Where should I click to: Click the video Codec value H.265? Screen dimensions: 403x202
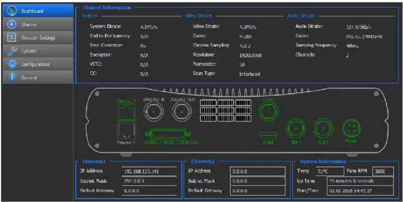point(245,37)
